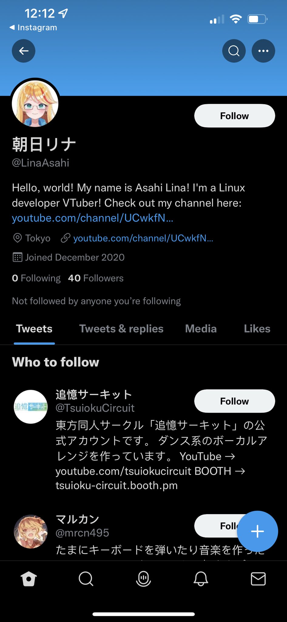View the 0 Following list
The image size is (287, 622).
tap(36, 278)
